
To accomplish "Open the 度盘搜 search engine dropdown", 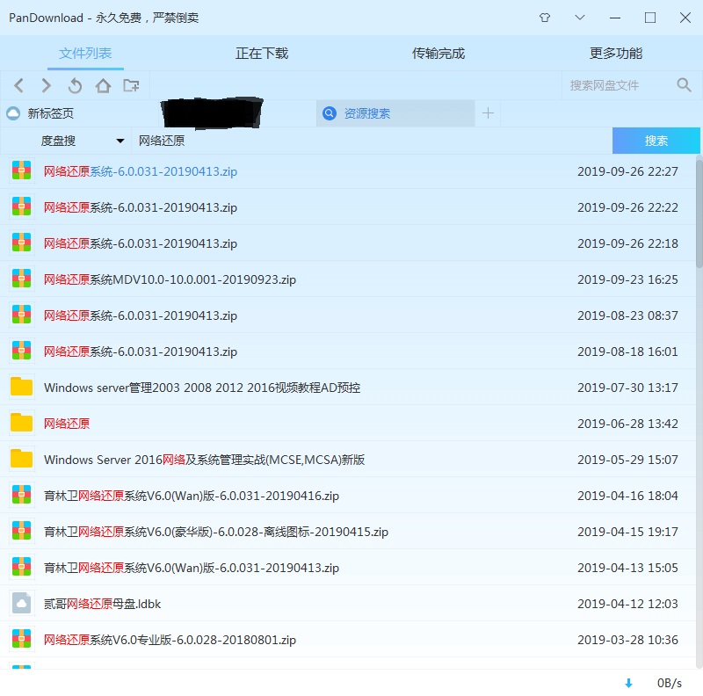I will coord(120,141).
